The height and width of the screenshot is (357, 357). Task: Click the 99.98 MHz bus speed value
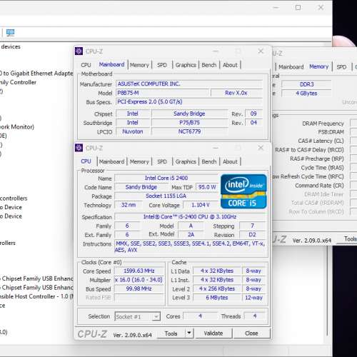tap(139, 288)
